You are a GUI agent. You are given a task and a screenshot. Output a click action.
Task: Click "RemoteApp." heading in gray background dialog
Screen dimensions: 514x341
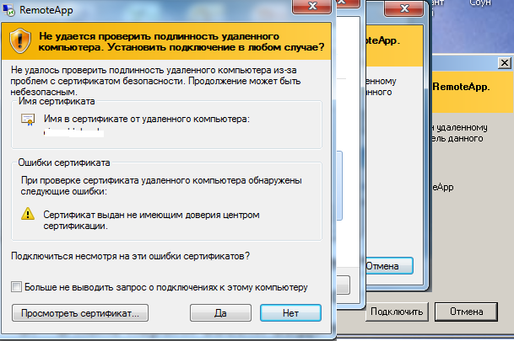(x=461, y=87)
